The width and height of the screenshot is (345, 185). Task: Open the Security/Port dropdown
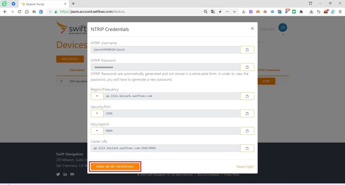[x=97, y=114]
